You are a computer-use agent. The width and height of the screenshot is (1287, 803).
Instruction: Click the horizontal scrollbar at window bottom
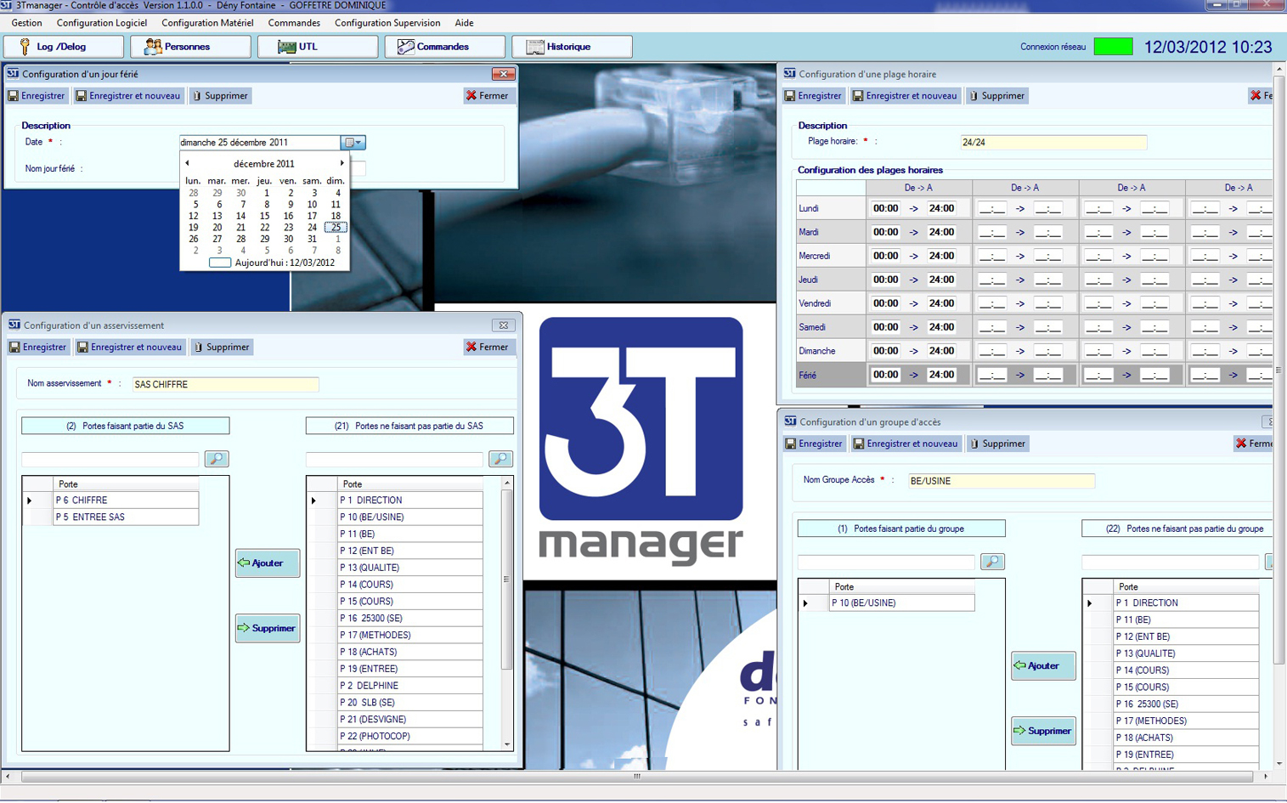coord(637,777)
